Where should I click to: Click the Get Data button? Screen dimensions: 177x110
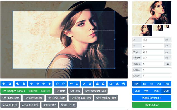(x=60, y=91)
